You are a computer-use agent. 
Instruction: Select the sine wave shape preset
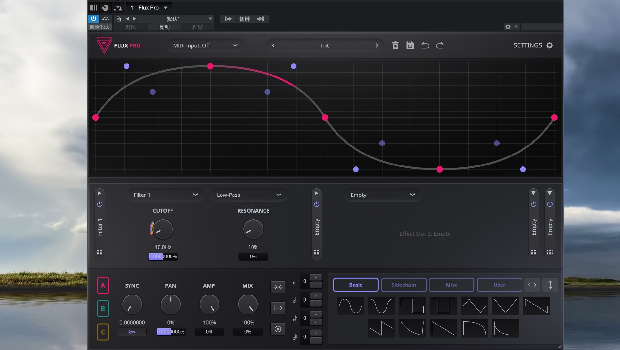pyautogui.click(x=350, y=306)
